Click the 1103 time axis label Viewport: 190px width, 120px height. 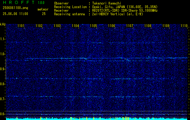pyautogui.click(x=57, y=25)
